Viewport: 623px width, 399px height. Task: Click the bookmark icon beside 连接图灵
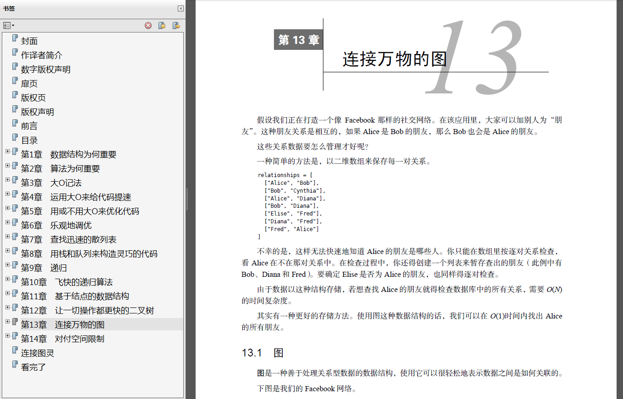(15, 350)
